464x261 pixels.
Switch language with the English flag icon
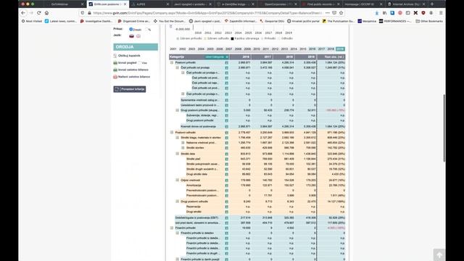point(138,36)
